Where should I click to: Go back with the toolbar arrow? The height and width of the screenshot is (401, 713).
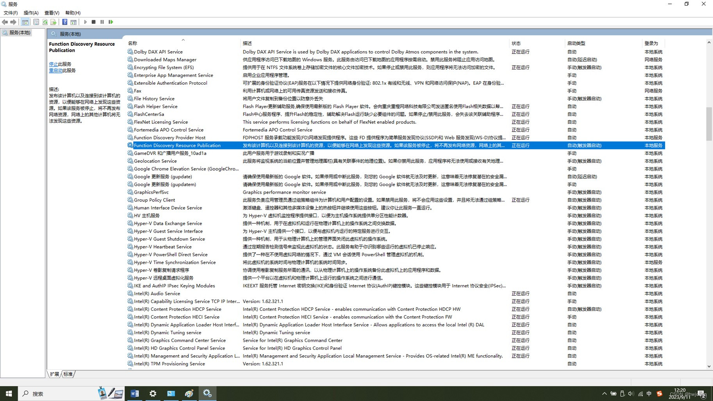click(x=5, y=22)
